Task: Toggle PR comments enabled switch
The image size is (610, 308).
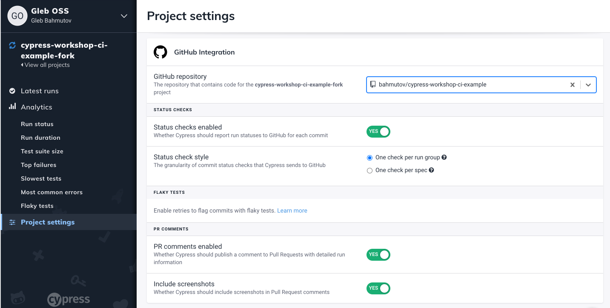Action: (378, 255)
